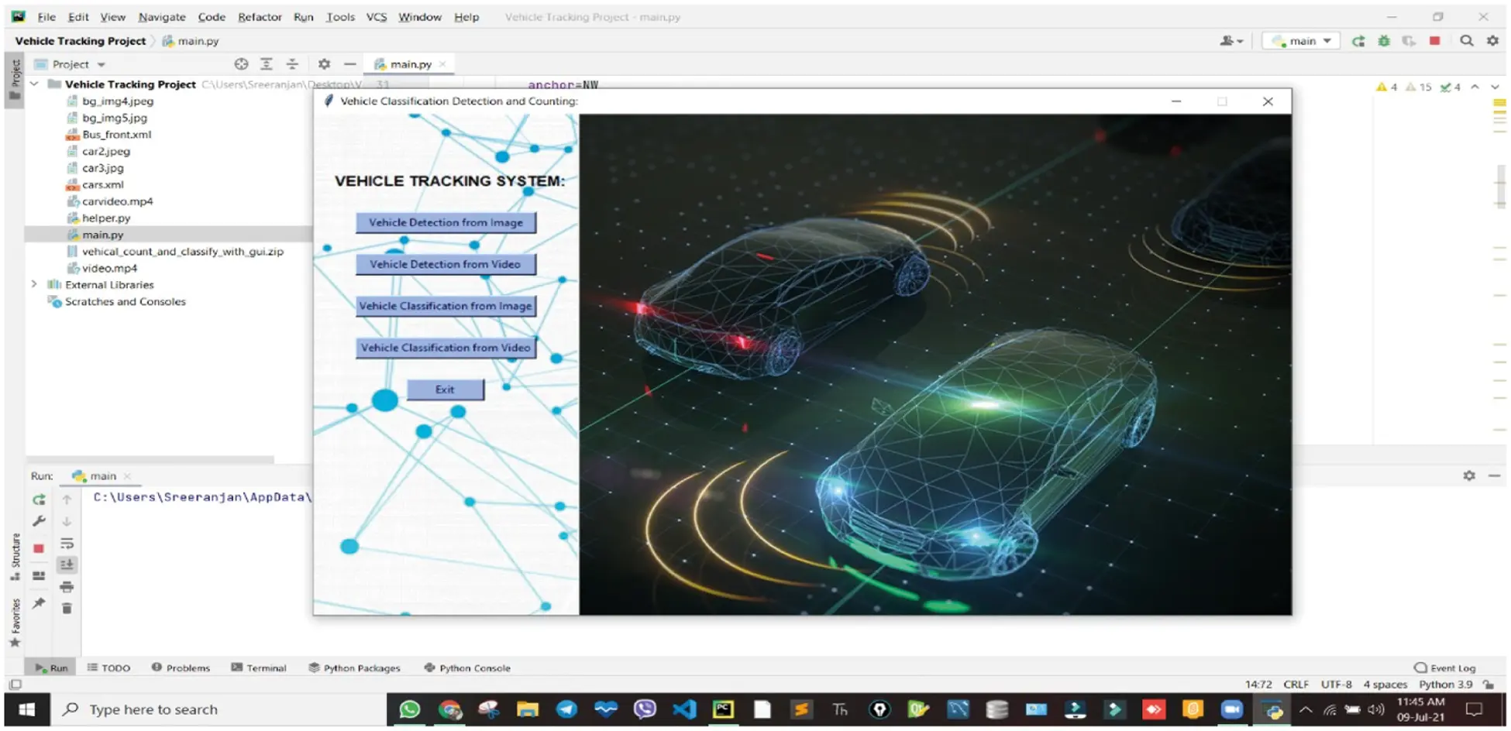
Task: Open Search Everywhere with the magnifier icon
Action: 1467,40
